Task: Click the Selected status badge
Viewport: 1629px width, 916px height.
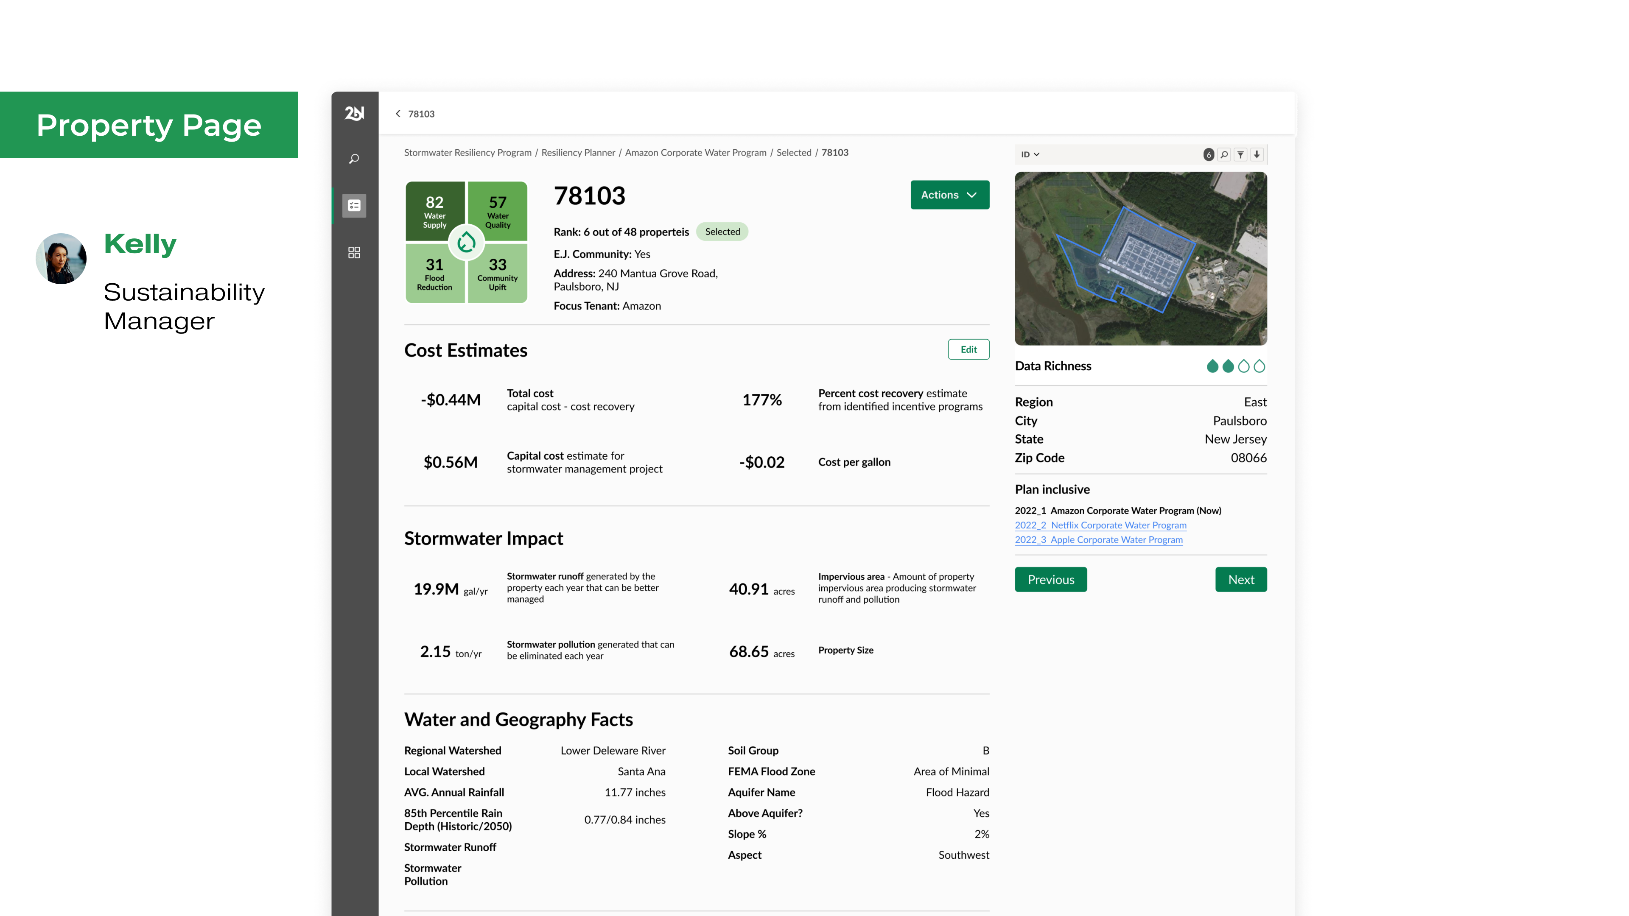Action: (x=722, y=232)
